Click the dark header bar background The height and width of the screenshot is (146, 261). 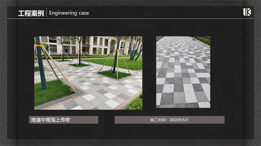(x=150, y=12)
